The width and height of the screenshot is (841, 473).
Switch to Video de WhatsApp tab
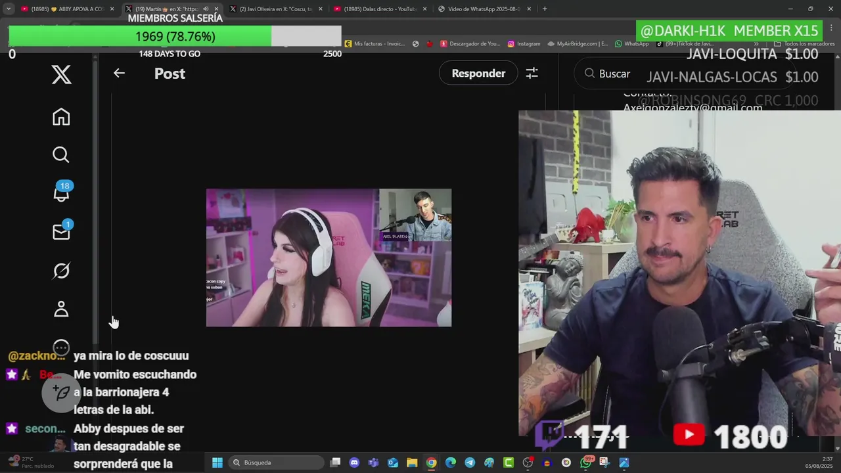(484, 9)
